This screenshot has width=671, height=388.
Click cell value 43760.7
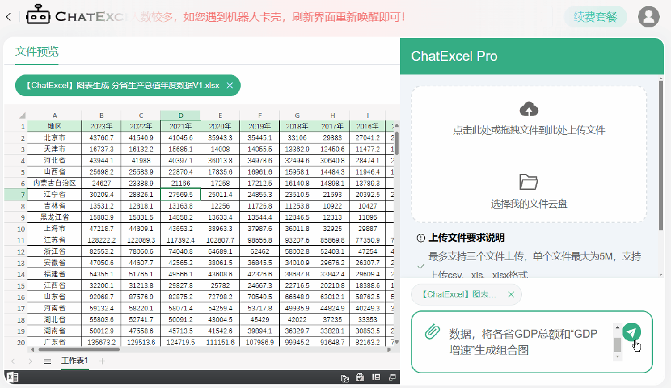pos(101,138)
